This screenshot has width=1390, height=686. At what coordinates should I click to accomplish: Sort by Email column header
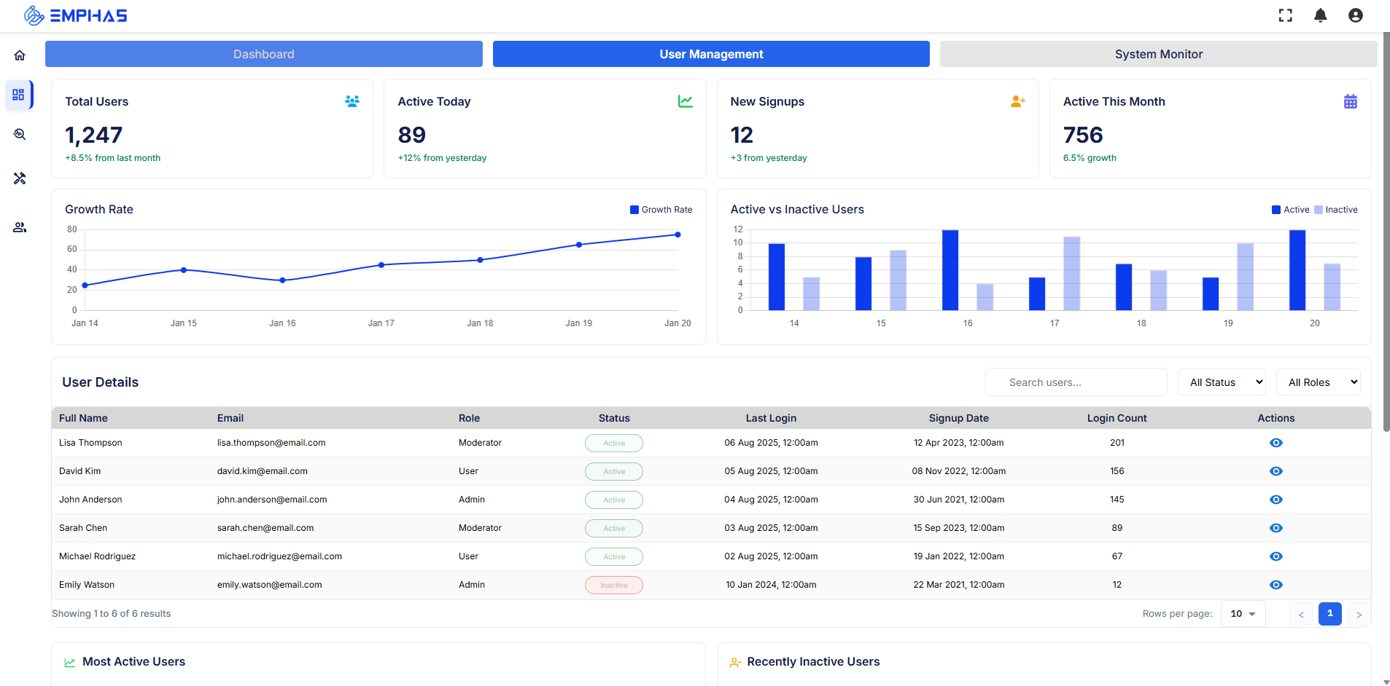[230, 418]
